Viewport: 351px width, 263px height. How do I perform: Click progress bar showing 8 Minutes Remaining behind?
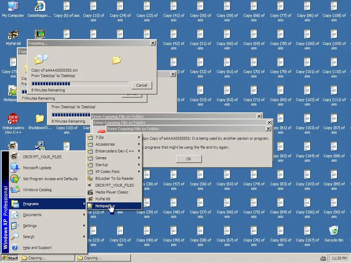(x=71, y=115)
